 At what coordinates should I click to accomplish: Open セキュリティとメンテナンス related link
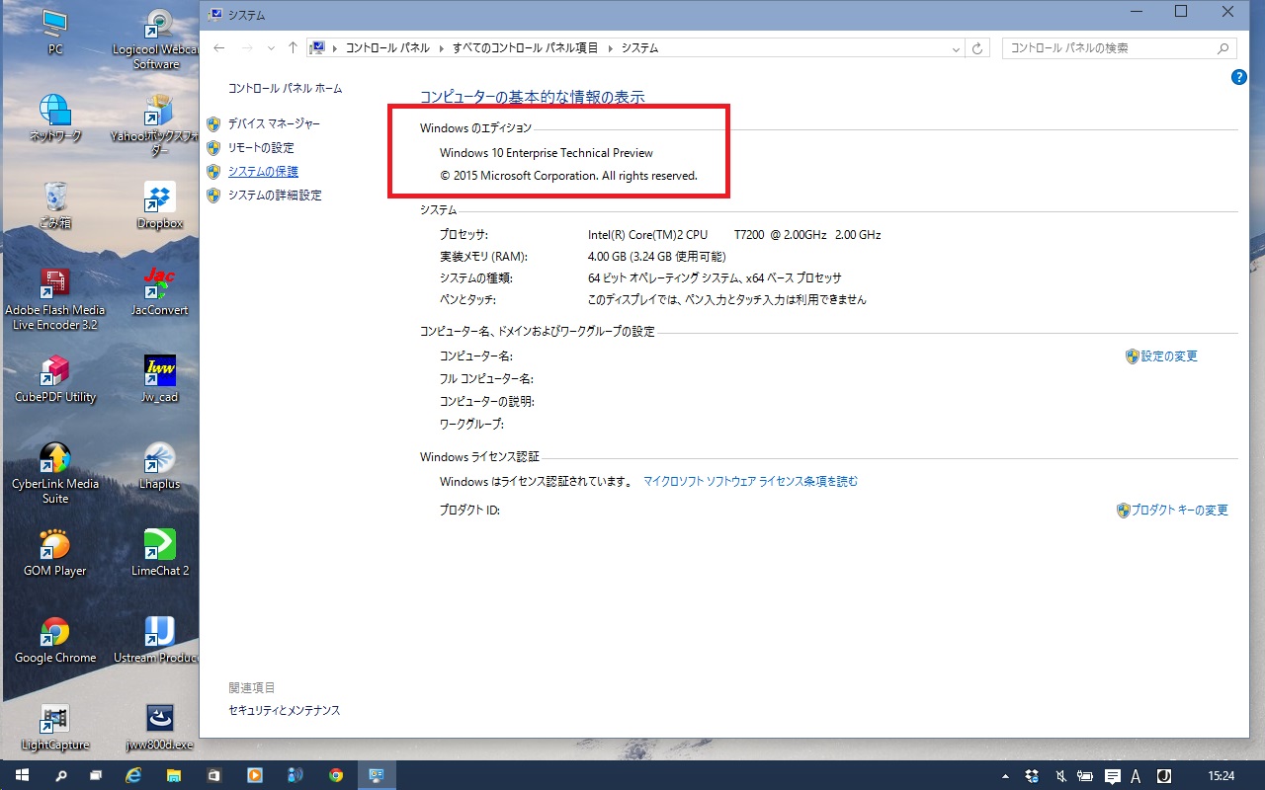click(285, 710)
